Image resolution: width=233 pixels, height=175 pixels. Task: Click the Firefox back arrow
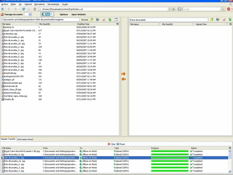pyautogui.click(x=9, y=9)
